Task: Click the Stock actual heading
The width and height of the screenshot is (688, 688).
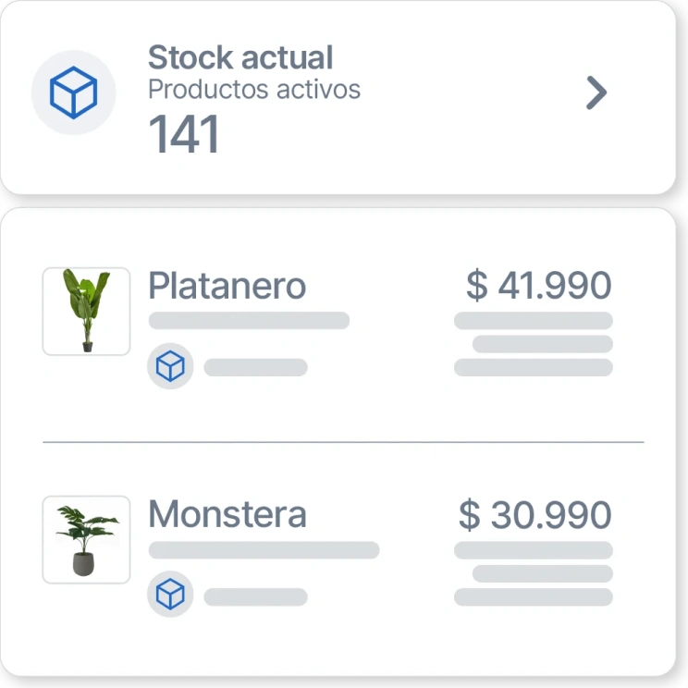Action: click(240, 57)
